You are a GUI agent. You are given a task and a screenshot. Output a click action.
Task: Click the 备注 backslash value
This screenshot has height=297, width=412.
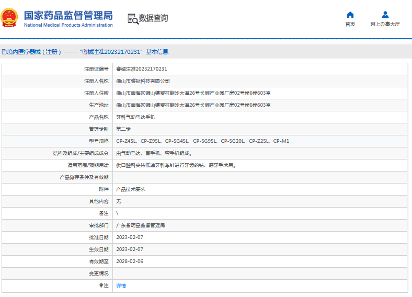117,213
